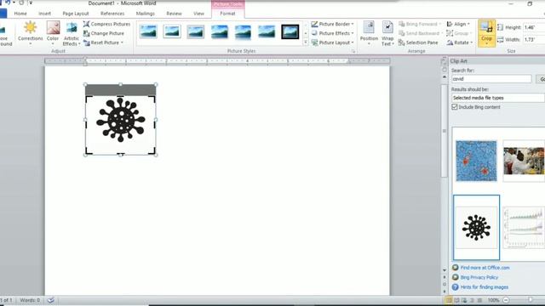The height and width of the screenshot is (306, 545).
Task: Click the Clip Art search field
Action: [x=491, y=79]
